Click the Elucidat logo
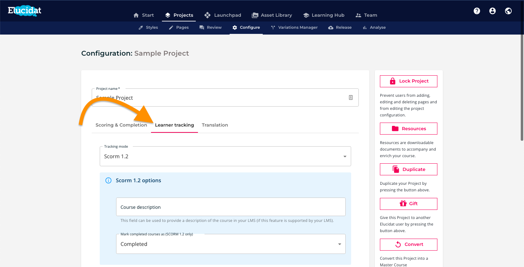The height and width of the screenshot is (267, 524). click(24, 11)
